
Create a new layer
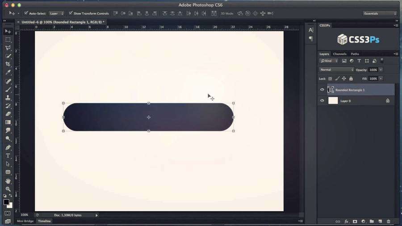pyautogui.click(x=380, y=222)
